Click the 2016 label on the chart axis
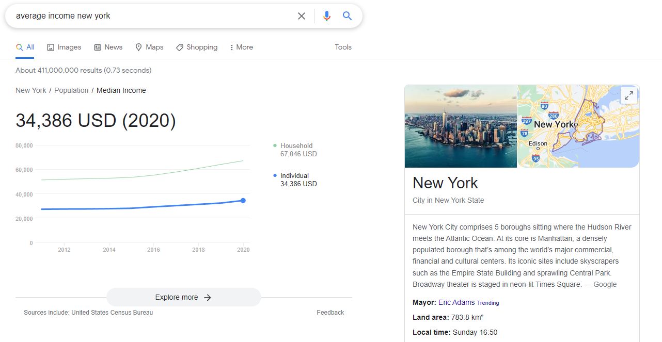 (x=153, y=250)
